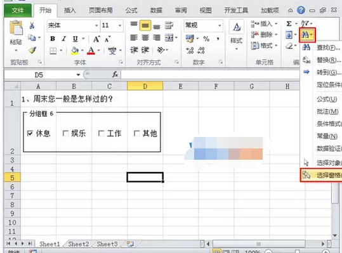Image resolution: width=342 pixels, height=253 pixels.
Task: Switch to Sheet3 tab
Action: (107, 244)
